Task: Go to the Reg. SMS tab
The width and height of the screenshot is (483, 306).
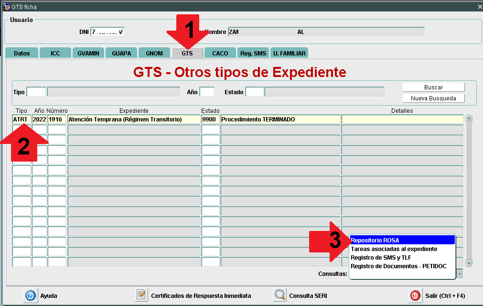Action: 253,53
